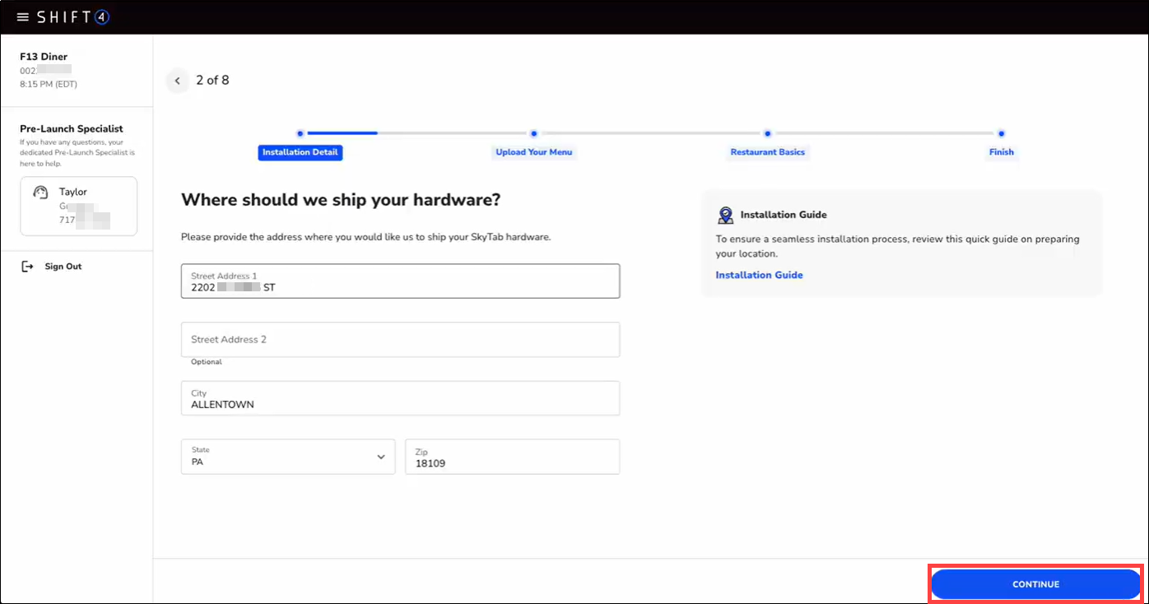Click the Upload Your Menu progress dot
Image resolution: width=1149 pixels, height=604 pixels.
[534, 133]
